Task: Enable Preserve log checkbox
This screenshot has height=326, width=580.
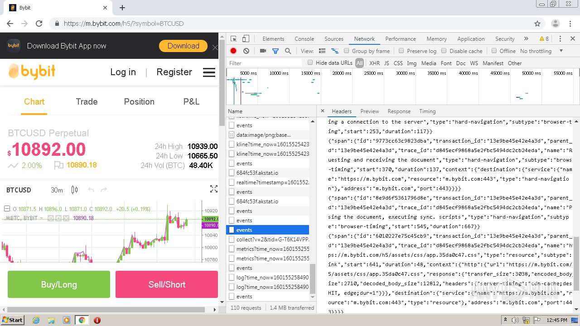Action: [x=401, y=51]
